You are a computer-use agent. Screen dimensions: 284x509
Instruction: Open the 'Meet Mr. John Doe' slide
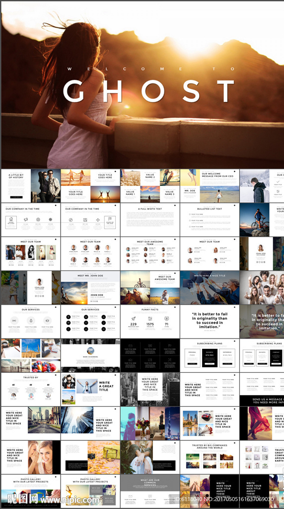coord(90,288)
